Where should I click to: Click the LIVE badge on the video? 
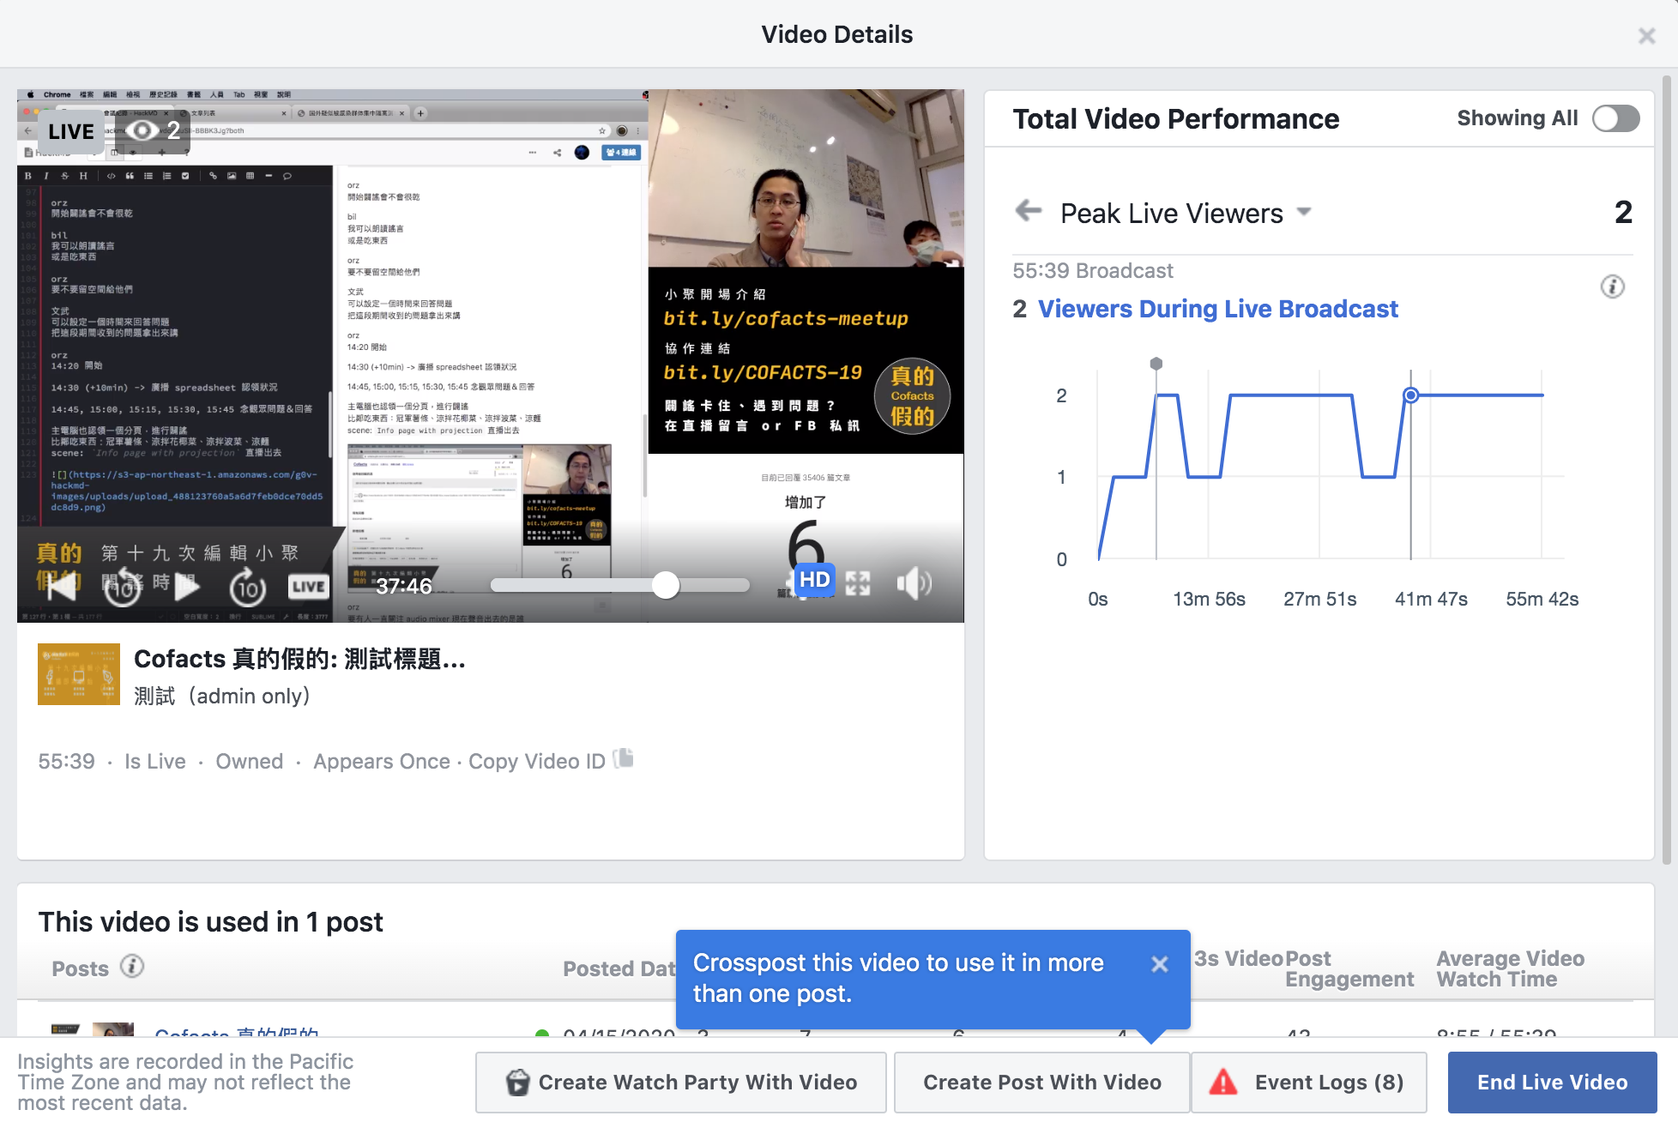click(70, 131)
